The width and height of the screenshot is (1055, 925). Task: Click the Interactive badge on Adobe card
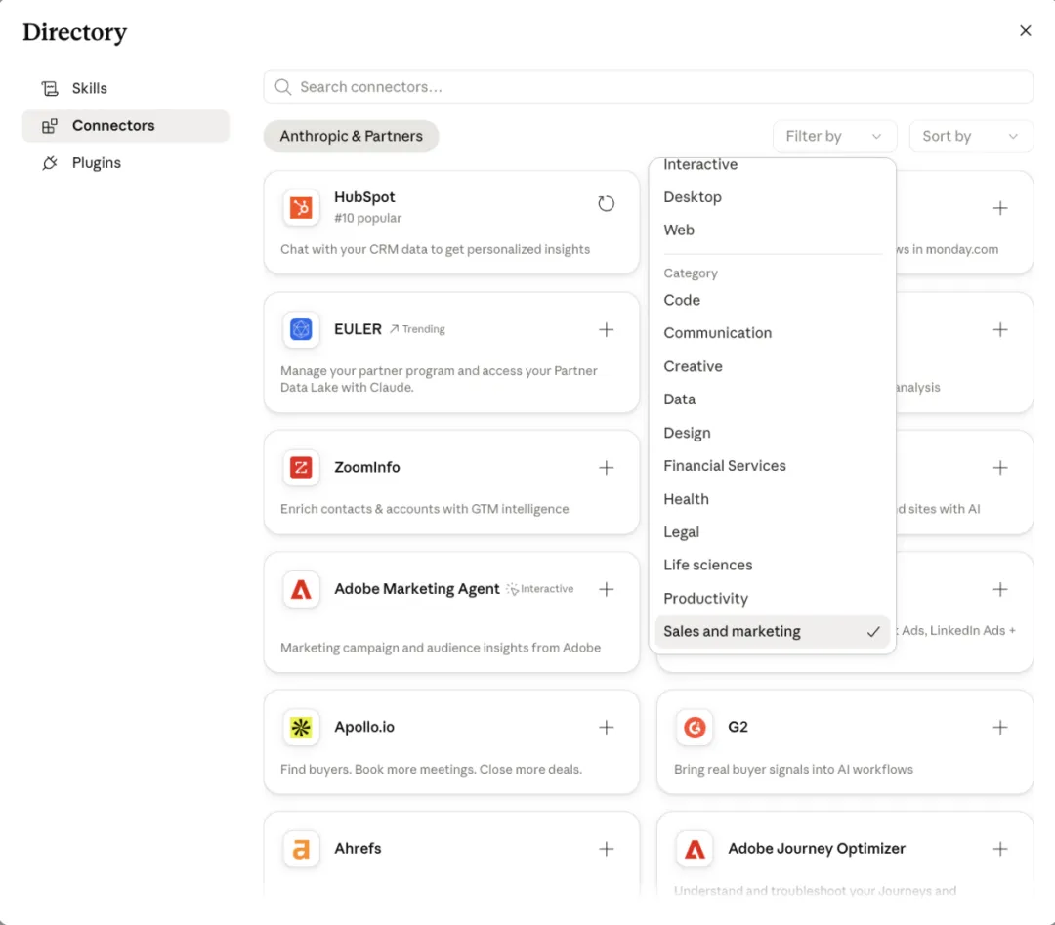[540, 589]
